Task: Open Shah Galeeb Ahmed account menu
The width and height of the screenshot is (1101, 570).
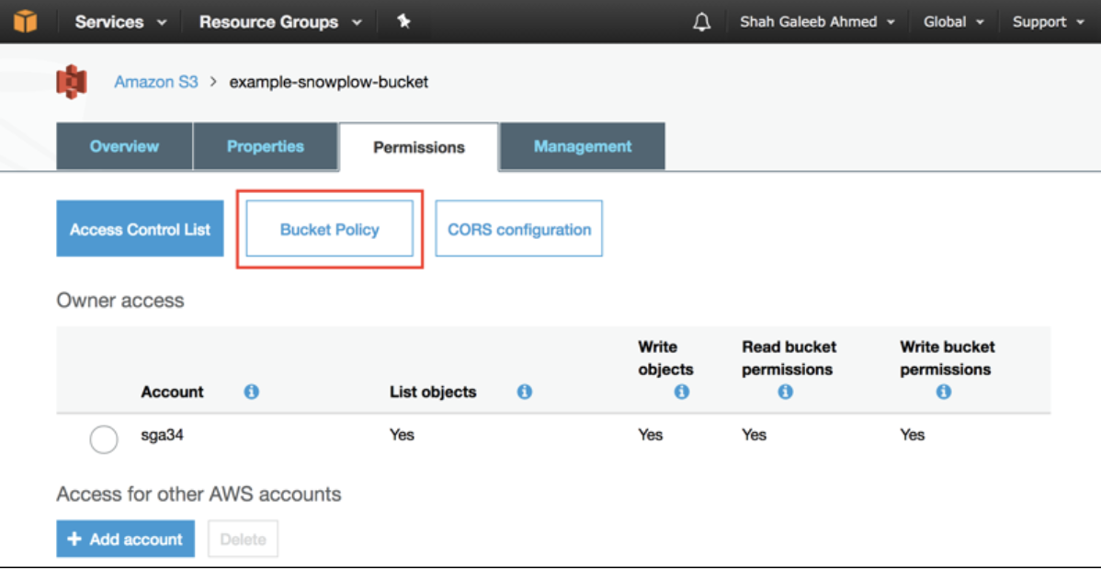Action: tap(817, 22)
